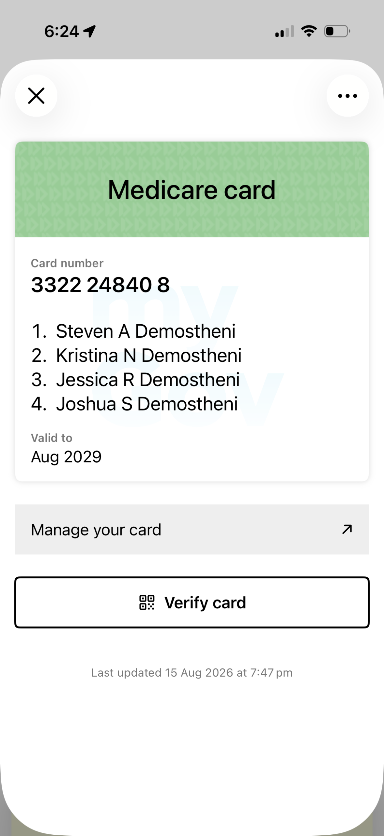
Task: Select Joshua S Demostheni entry
Action: (134, 404)
